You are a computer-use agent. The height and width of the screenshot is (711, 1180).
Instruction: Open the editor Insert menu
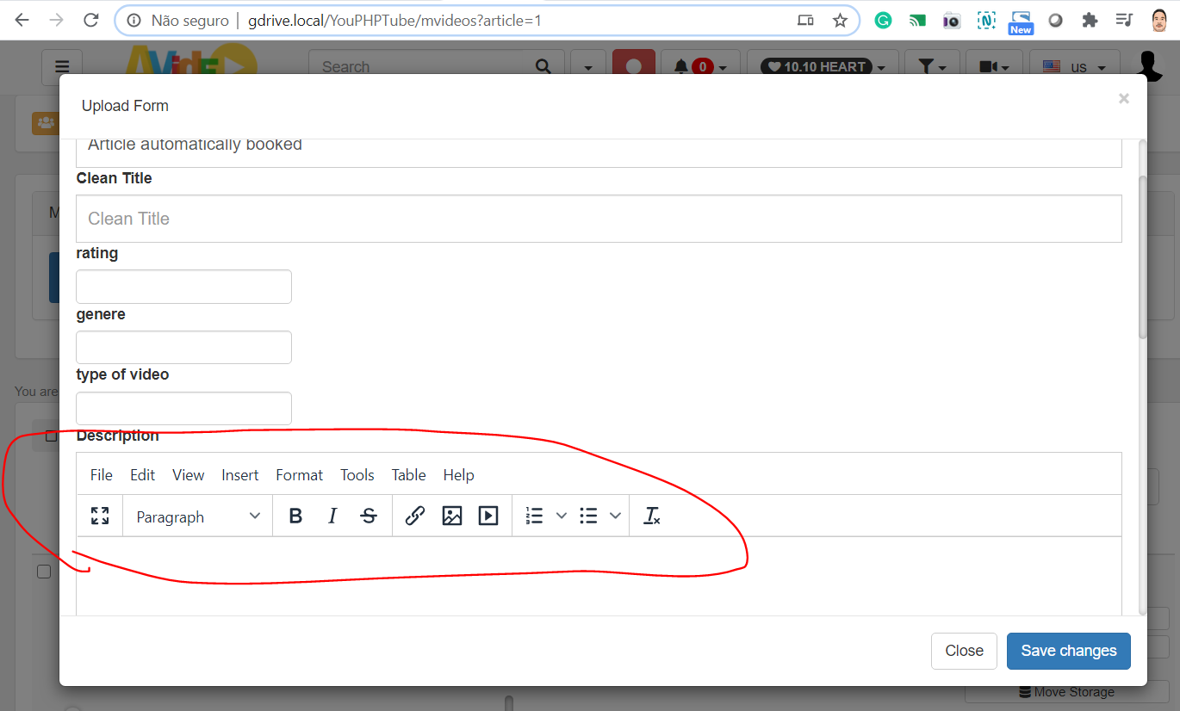point(240,475)
